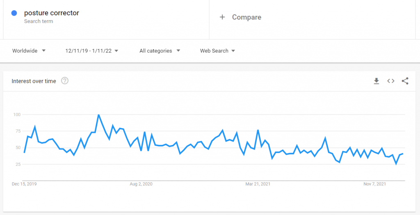Screen dimensions: 420x215
Task: Click the Aug 2, 2020 axis label
Action: [x=141, y=184]
